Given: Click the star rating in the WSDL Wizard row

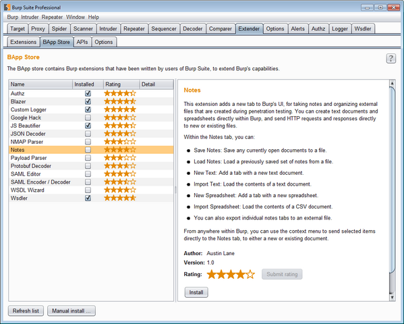Looking at the screenshot, I should [x=120, y=190].
